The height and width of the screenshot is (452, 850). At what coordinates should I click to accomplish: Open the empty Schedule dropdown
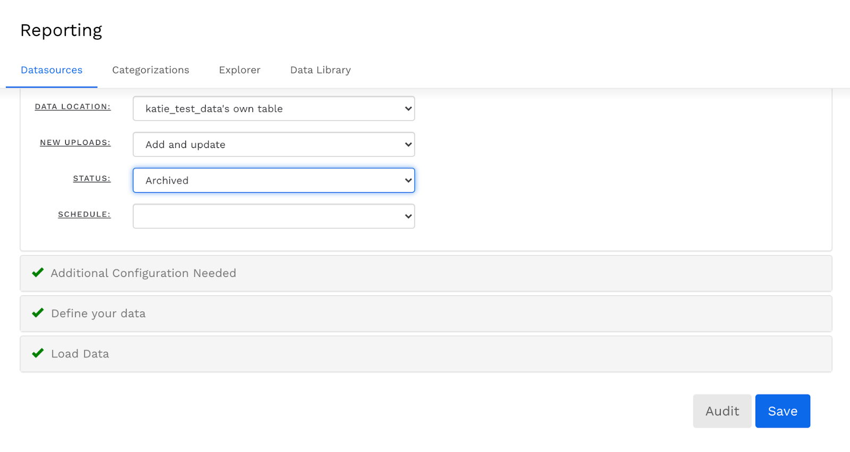pyautogui.click(x=274, y=216)
